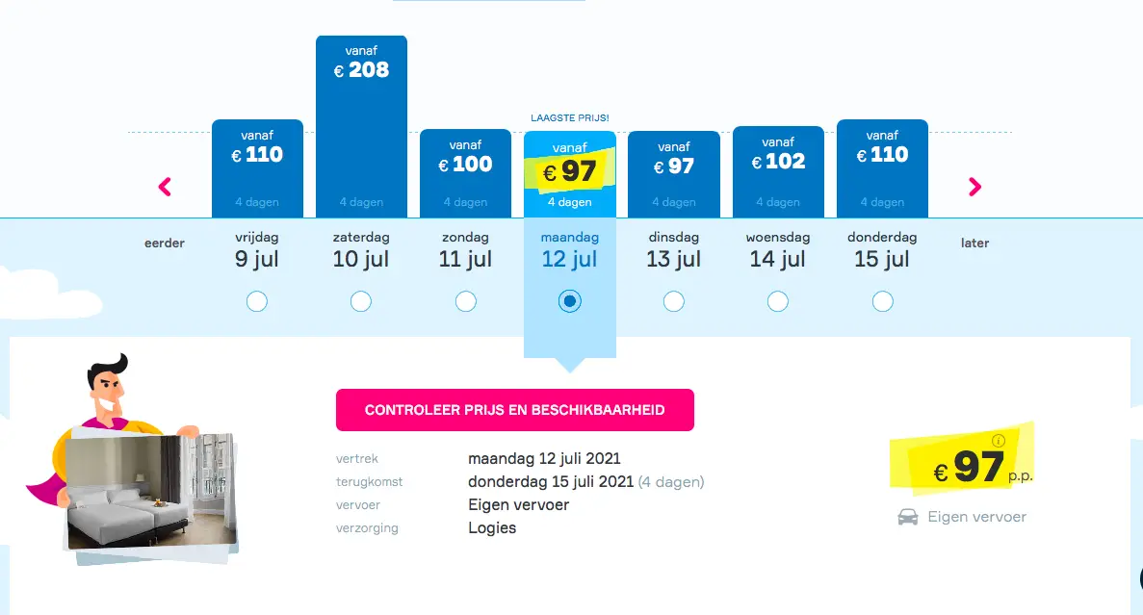Click the info icon above the €97 price
The height and width of the screenshot is (615, 1143).
[999, 440]
